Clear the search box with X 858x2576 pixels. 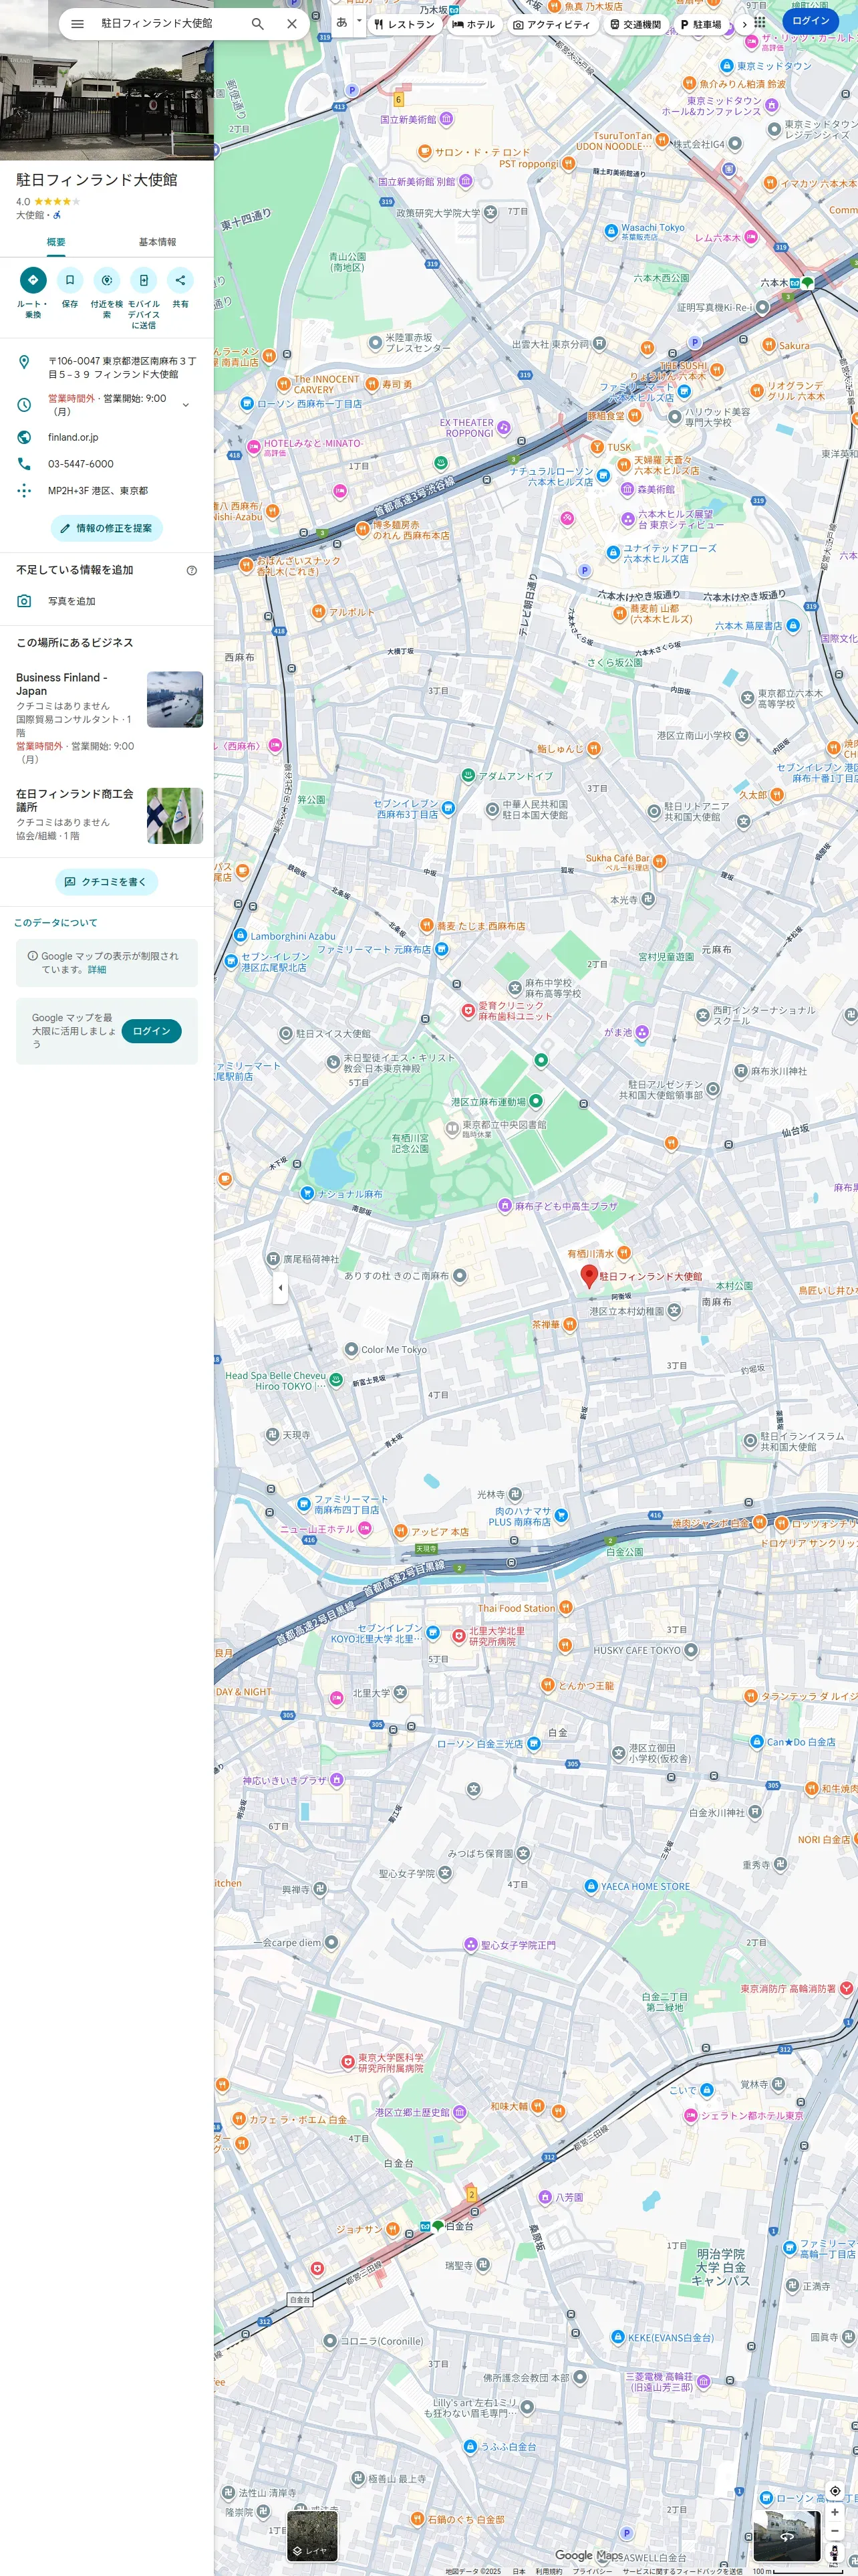pyautogui.click(x=291, y=24)
